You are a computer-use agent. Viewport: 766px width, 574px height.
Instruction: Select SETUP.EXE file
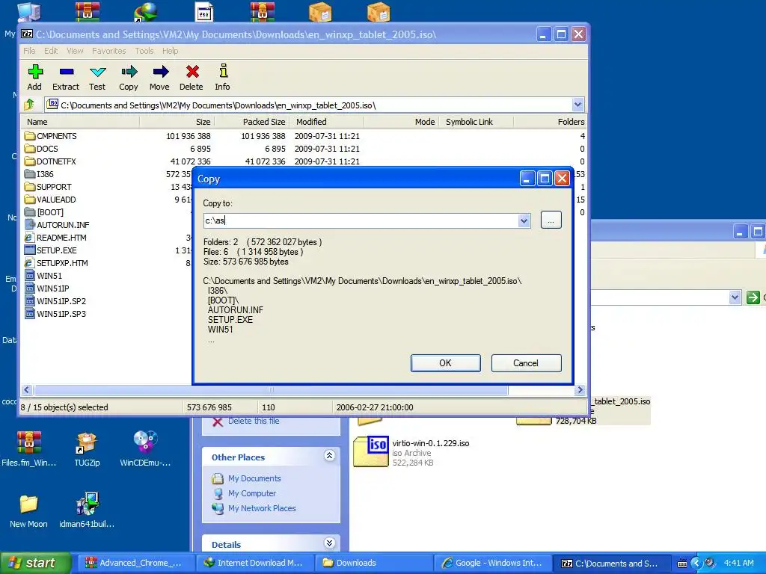click(50, 250)
